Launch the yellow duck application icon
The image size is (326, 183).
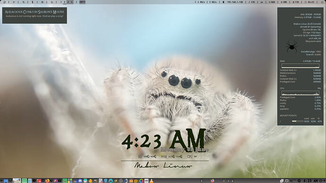[90, 181]
